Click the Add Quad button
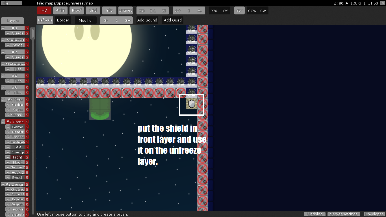This screenshot has width=386, height=217. point(173,20)
